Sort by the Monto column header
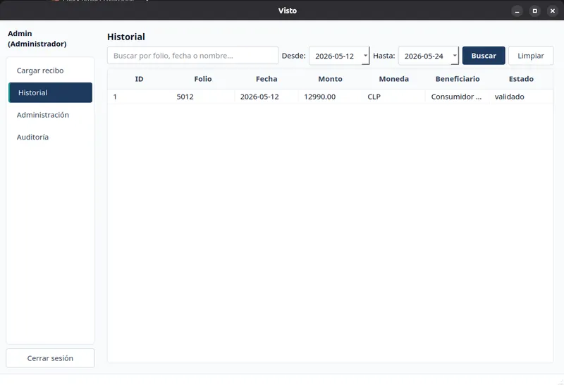 click(330, 79)
